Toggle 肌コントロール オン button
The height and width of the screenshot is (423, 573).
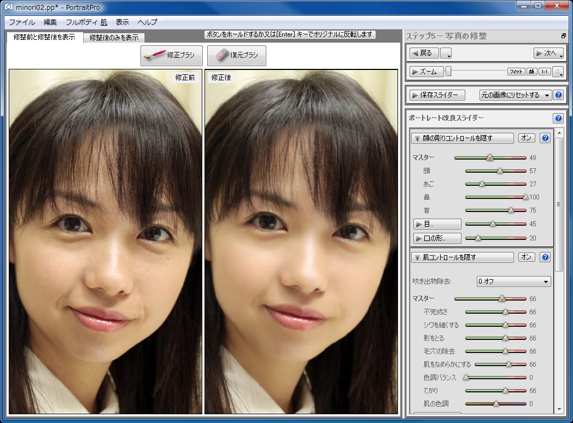pos(526,257)
